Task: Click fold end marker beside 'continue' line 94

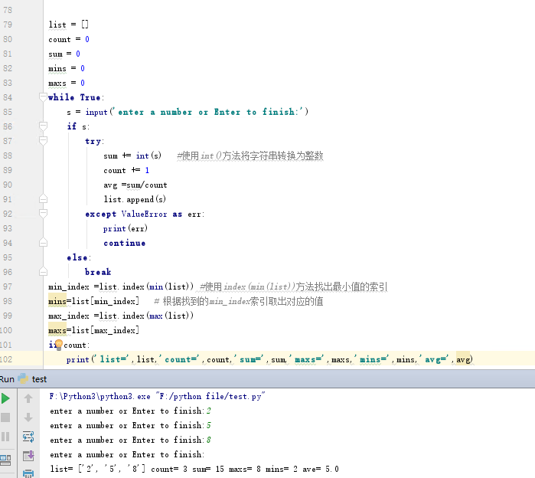Action: pos(43,242)
